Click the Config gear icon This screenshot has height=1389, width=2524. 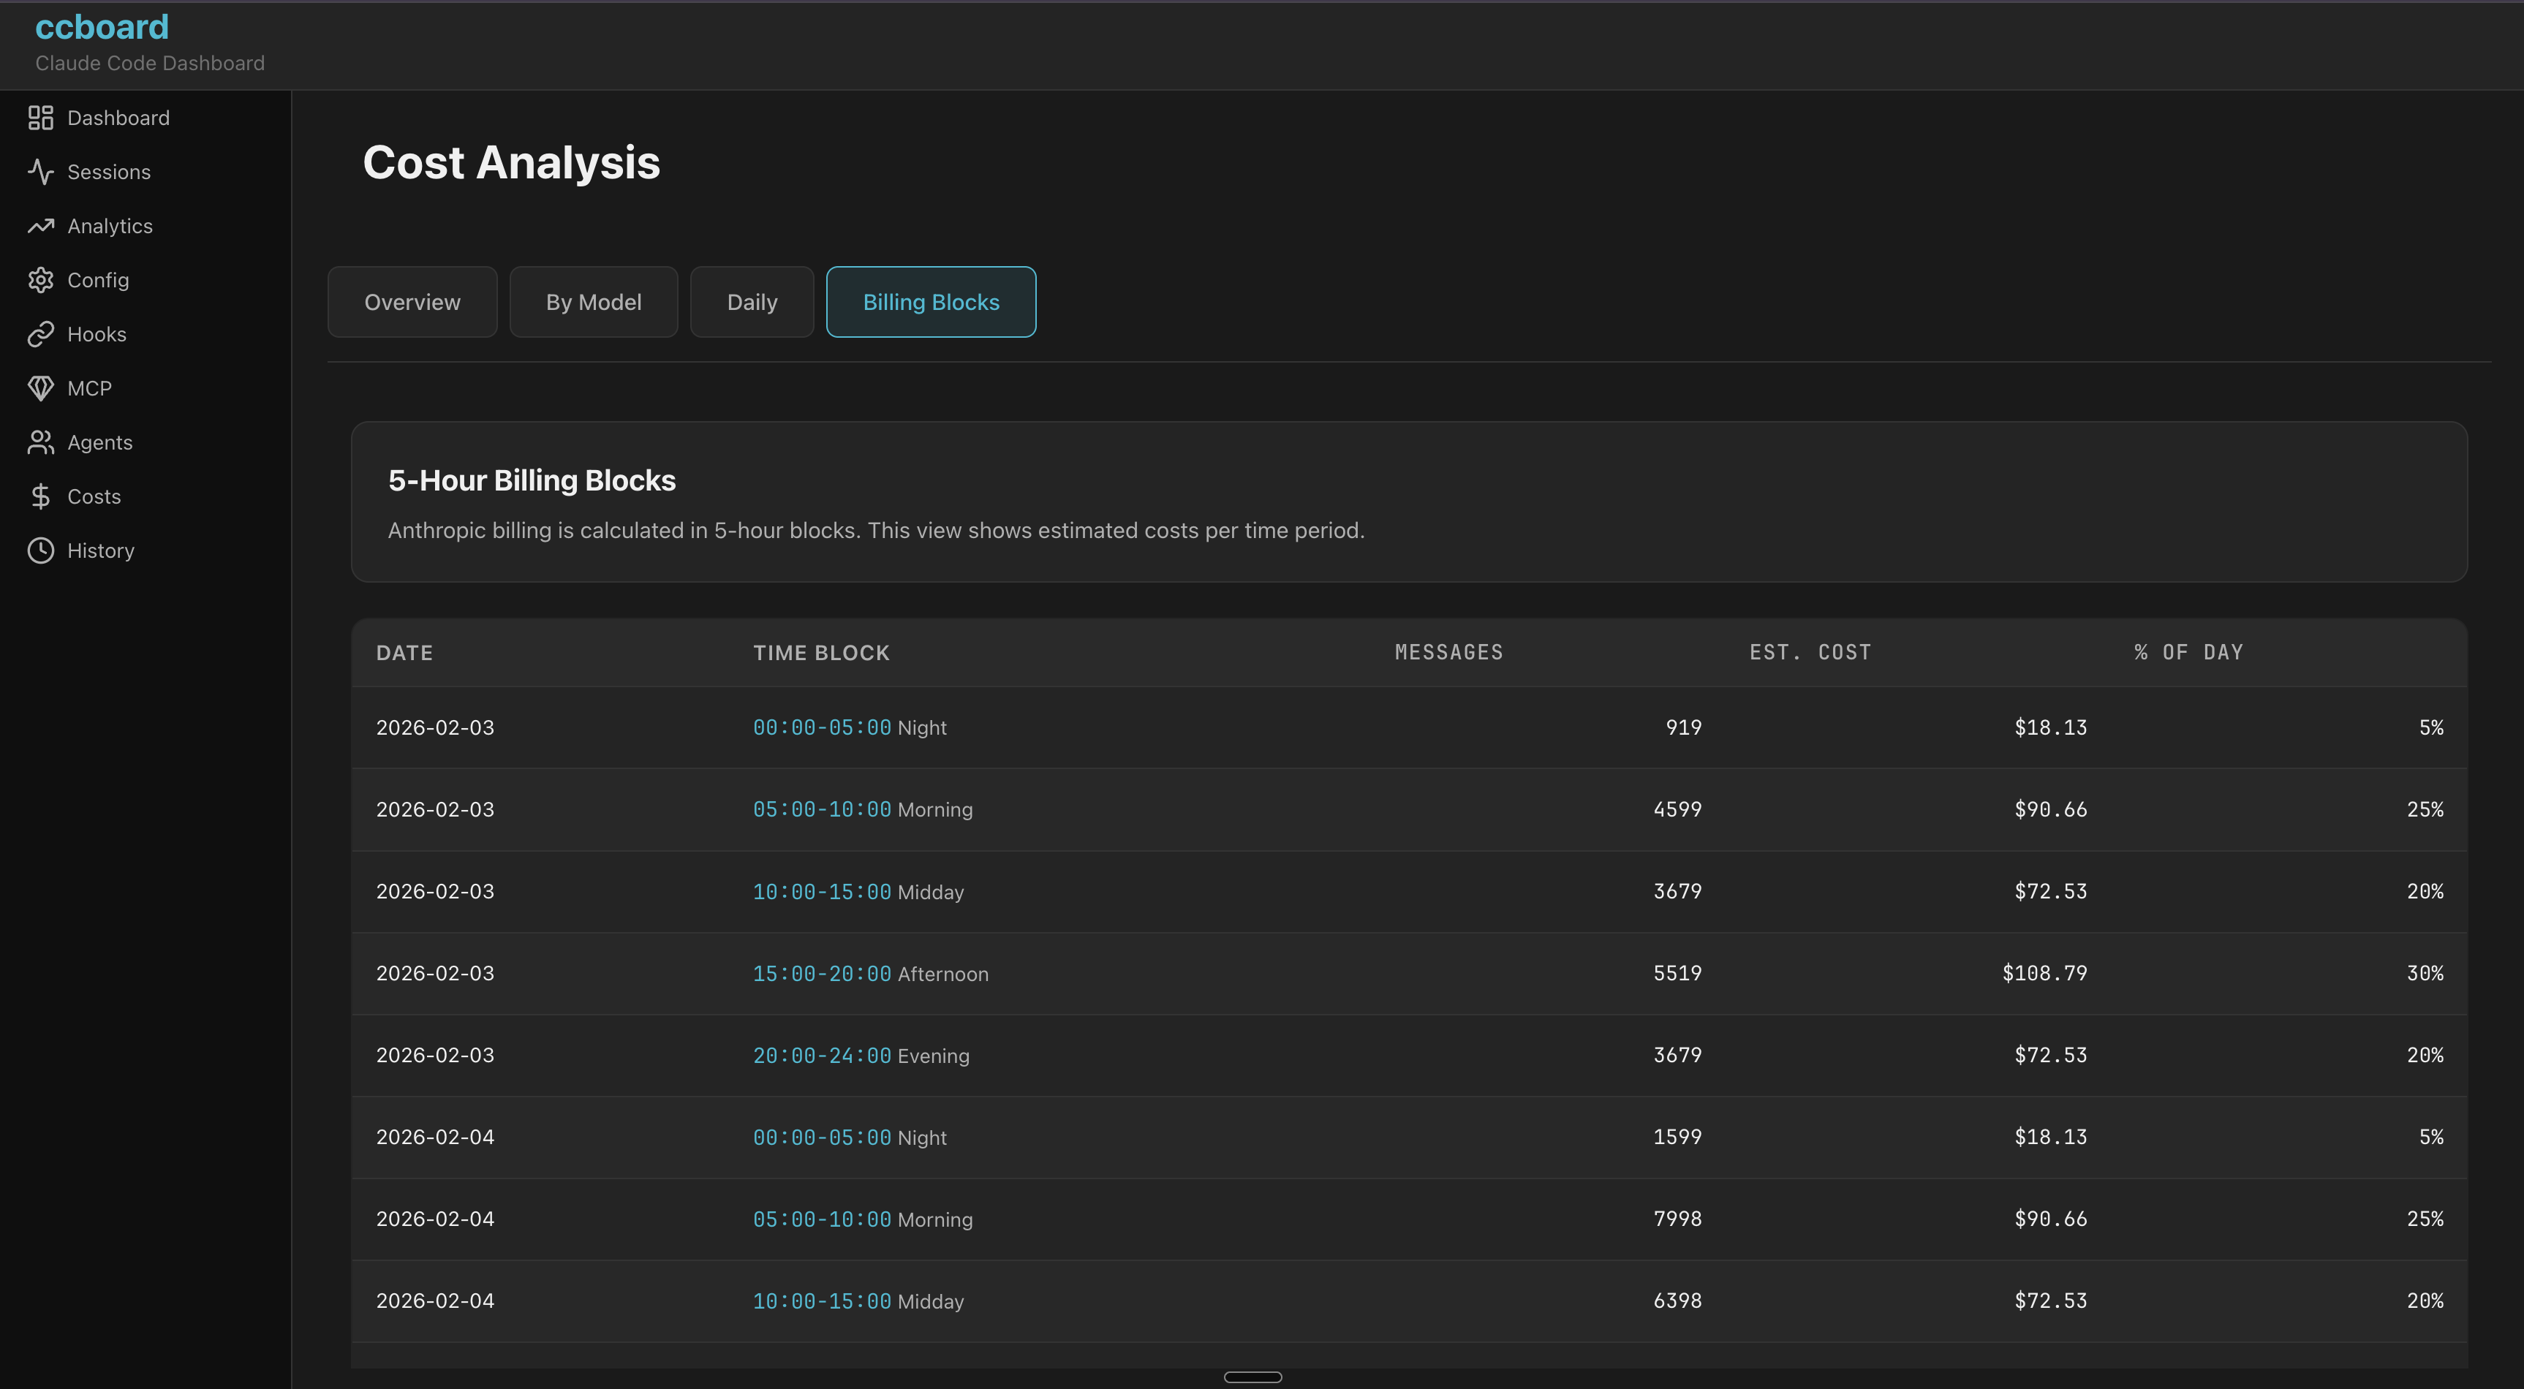point(40,280)
